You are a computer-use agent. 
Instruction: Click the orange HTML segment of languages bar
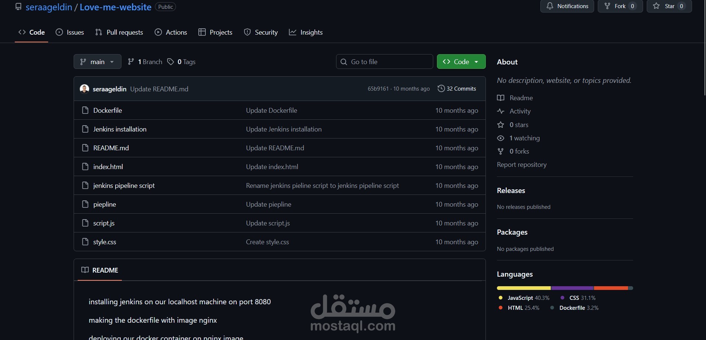pyautogui.click(x=611, y=288)
